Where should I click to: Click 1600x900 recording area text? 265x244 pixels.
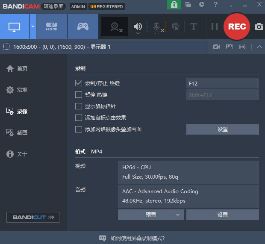click(62, 47)
